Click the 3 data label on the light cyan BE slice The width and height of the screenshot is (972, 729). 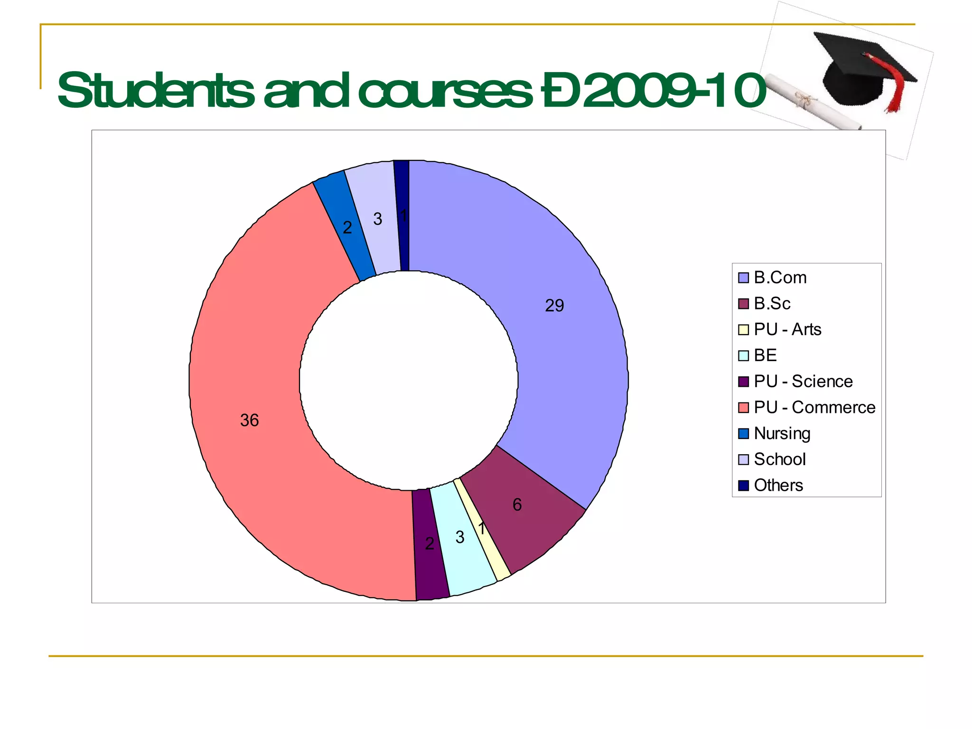pos(460,537)
